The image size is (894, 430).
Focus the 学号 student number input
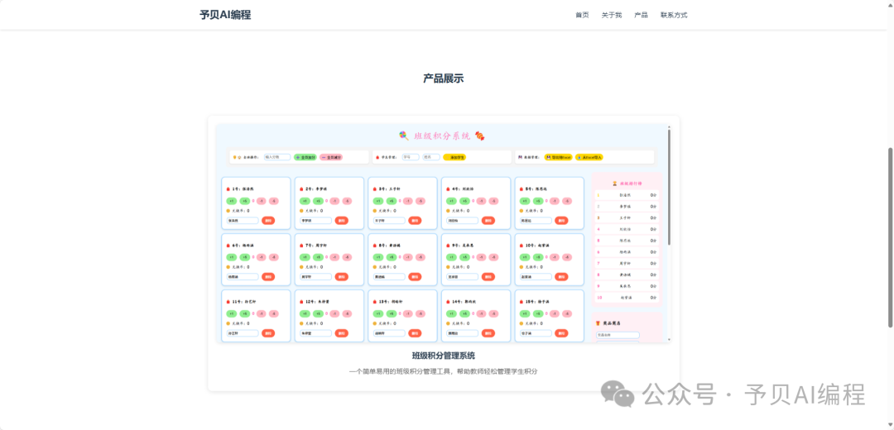(411, 157)
